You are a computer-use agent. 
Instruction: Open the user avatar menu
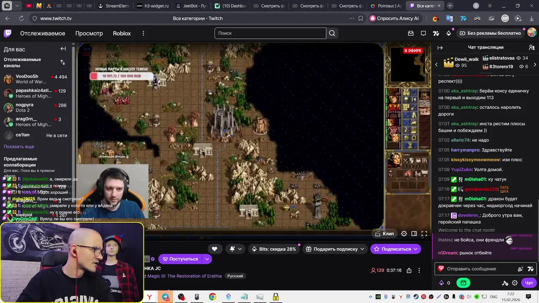pos(532,33)
